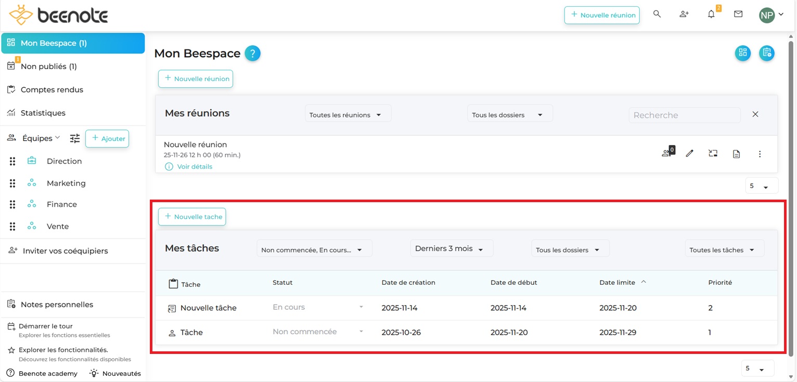Image resolution: width=797 pixels, height=382 pixels.
Task: Click the blue help question mark icon
Action: pos(252,53)
